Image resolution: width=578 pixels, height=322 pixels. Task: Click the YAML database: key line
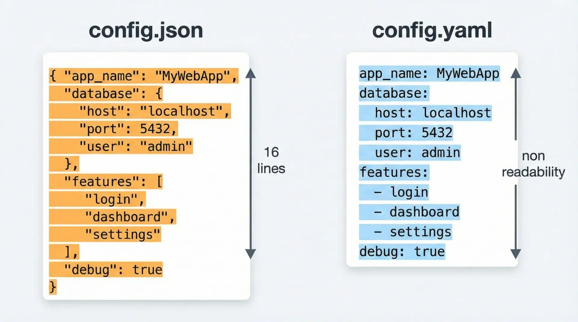click(x=394, y=93)
